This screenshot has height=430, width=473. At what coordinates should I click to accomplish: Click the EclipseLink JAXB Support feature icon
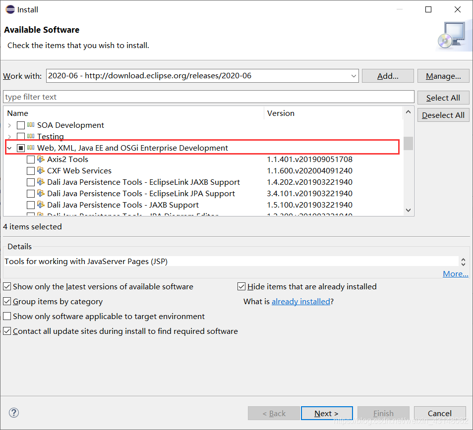41,182
